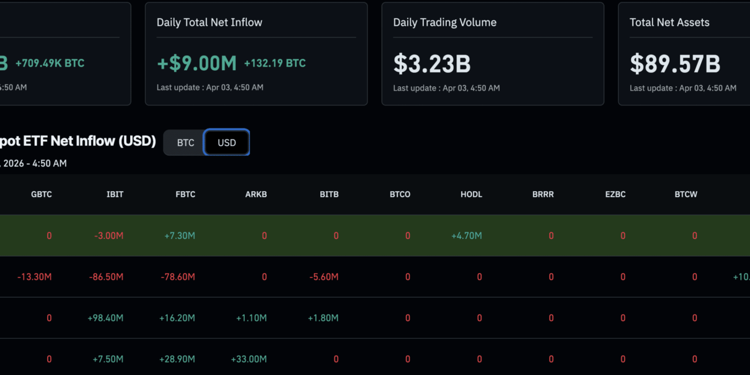
Task: Sort by the GBTC column header
Action: pyautogui.click(x=41, y=194)
